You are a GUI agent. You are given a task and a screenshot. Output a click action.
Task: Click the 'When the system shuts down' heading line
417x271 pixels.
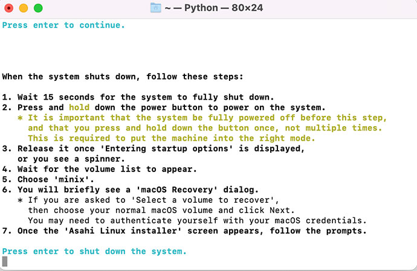point(122,77)
